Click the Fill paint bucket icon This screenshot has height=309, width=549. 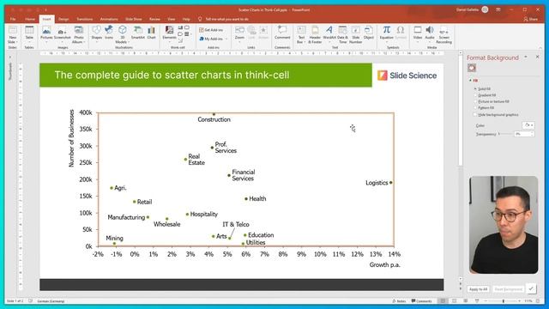472,68
